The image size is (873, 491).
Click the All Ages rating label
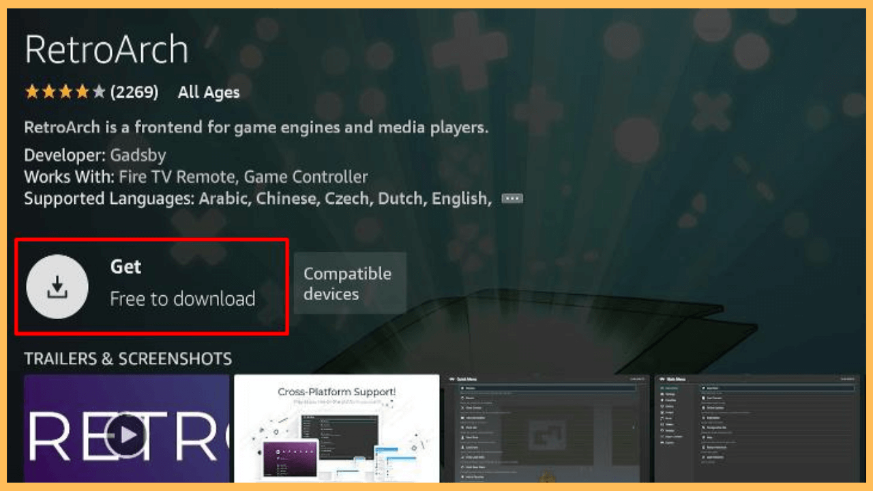[x=208, y=92]
